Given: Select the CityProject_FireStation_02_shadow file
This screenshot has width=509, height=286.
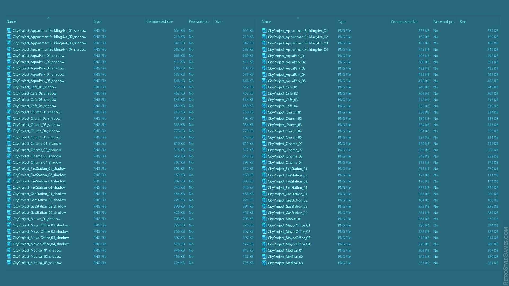Looking at the screenshot, I should tap(39, 175).
